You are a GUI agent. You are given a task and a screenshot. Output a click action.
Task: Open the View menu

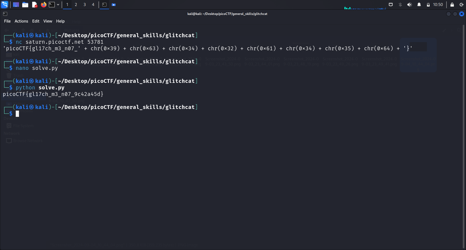point(48,21)
